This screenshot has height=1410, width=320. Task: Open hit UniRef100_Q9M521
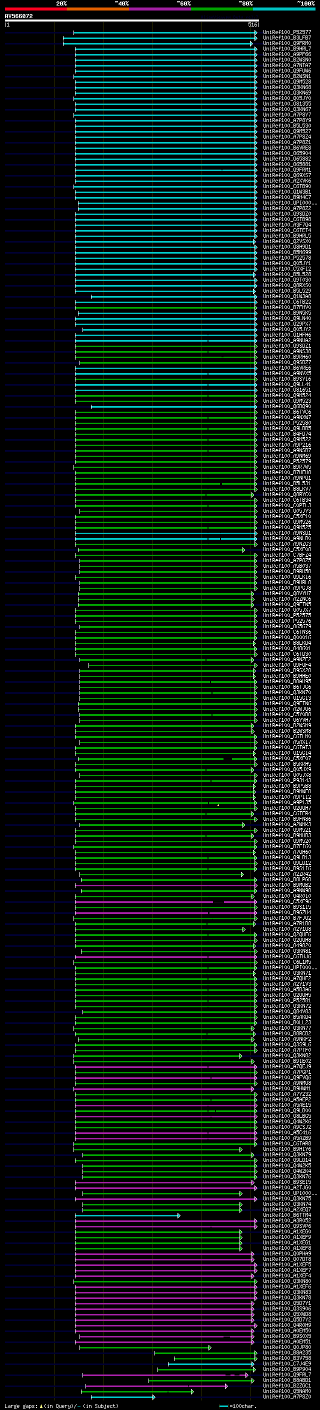pyautogui.click(x=286, y=830)
